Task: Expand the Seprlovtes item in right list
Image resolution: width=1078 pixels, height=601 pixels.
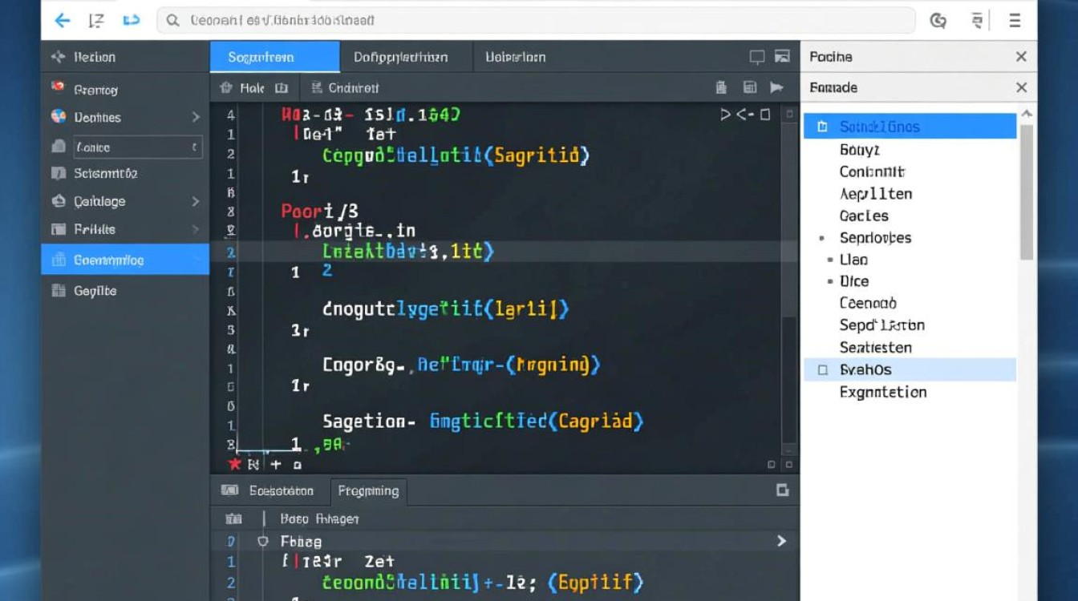Action: click(x=821, y=238)
